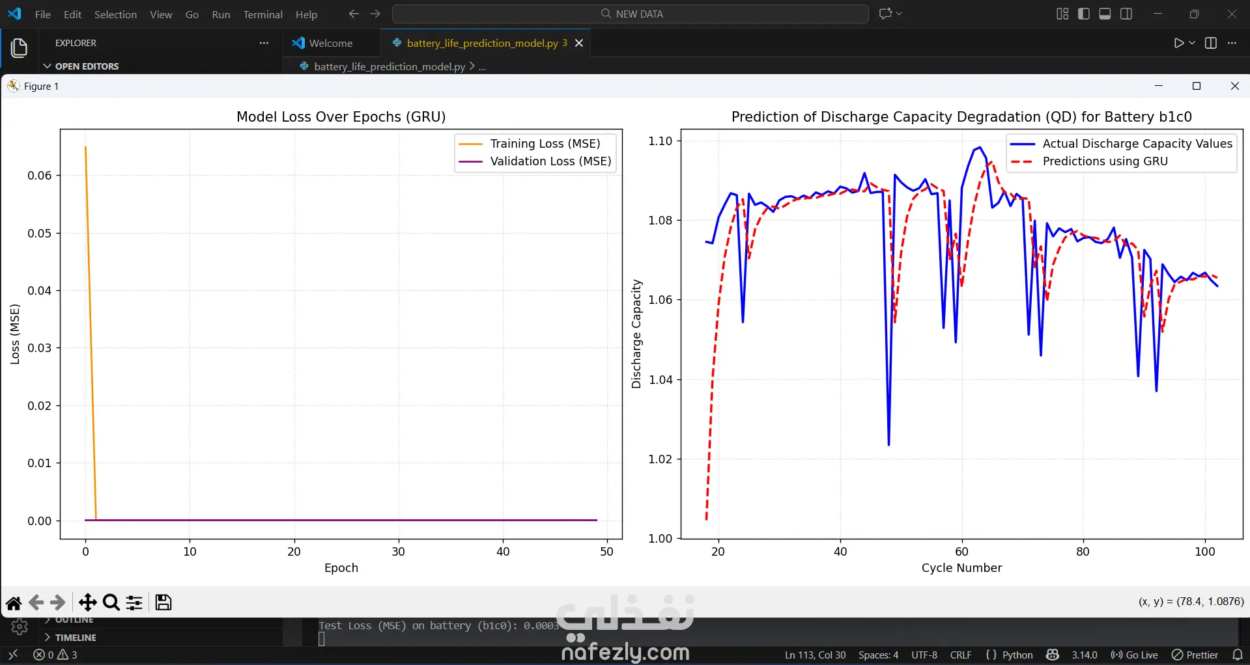1250x665 pixels.
Task: Activate the Pan axes tool in Figure toolbar
Action: 87,603
